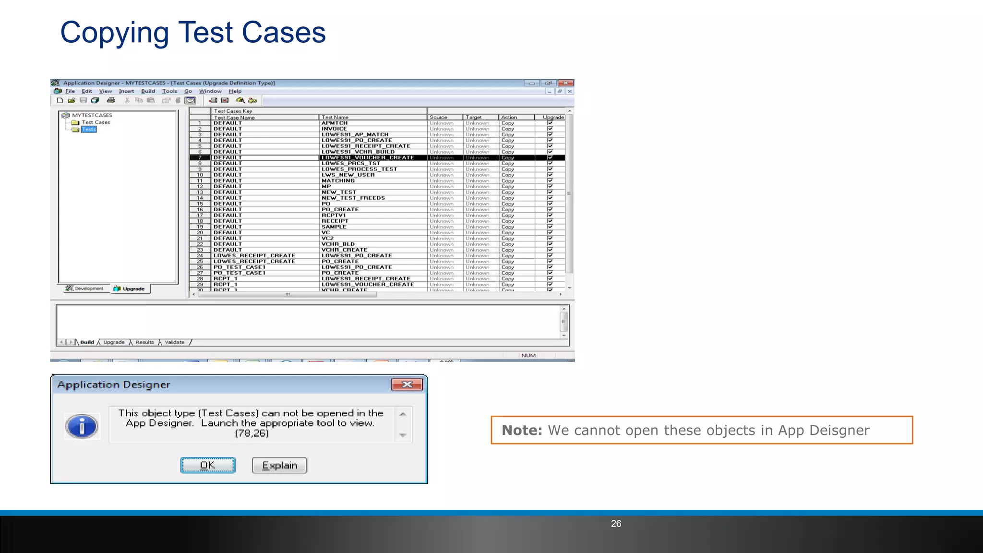Click the Test Case Name column header
Viewport: 983px width, 553px height.
pos(265,117)
